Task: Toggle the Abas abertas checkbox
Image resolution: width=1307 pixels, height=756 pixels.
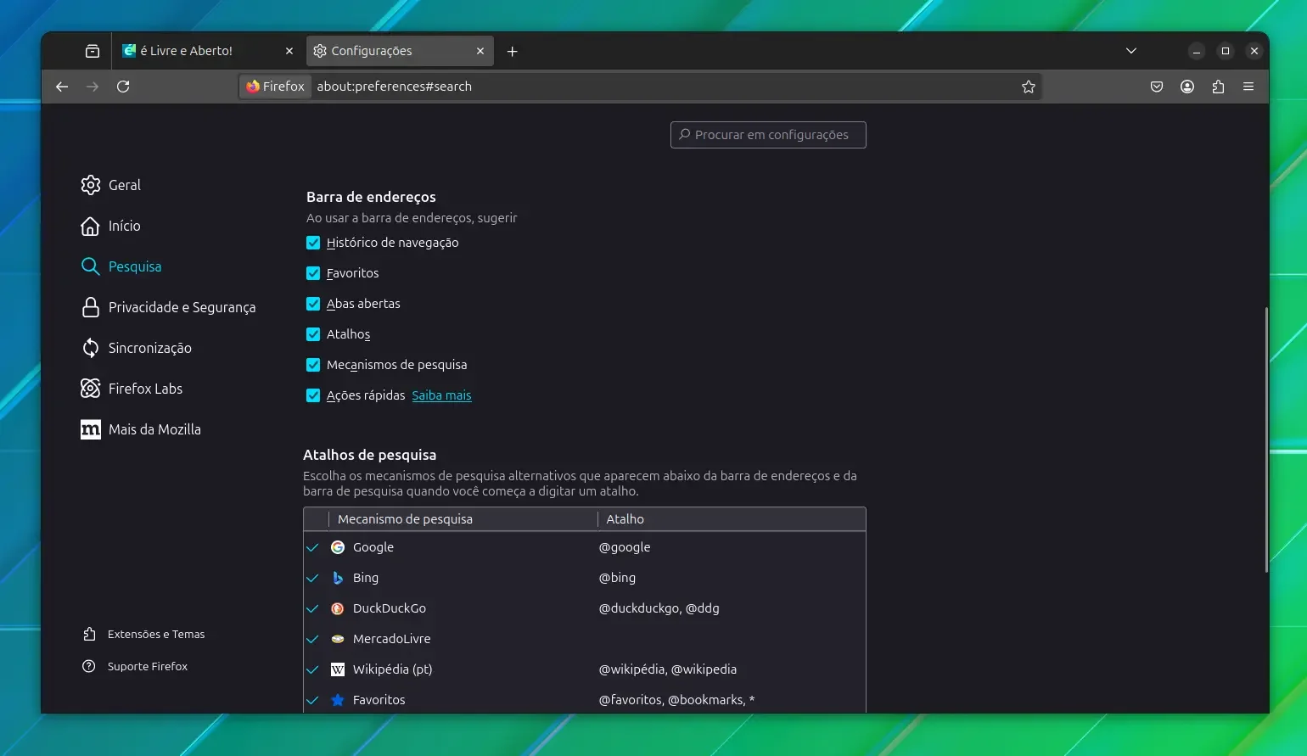Action: click(x=313, y=304)
